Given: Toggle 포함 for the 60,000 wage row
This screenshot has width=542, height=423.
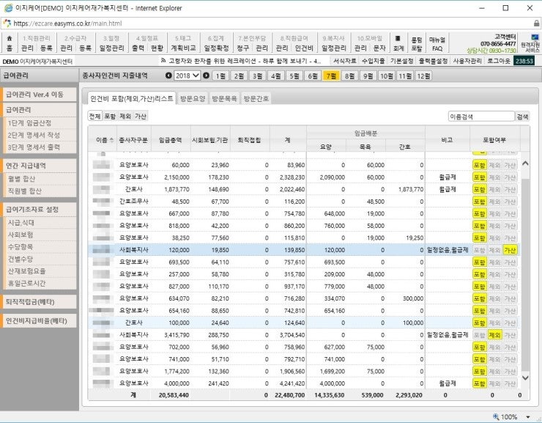Looking at the screenshot, I should point(480,166).
